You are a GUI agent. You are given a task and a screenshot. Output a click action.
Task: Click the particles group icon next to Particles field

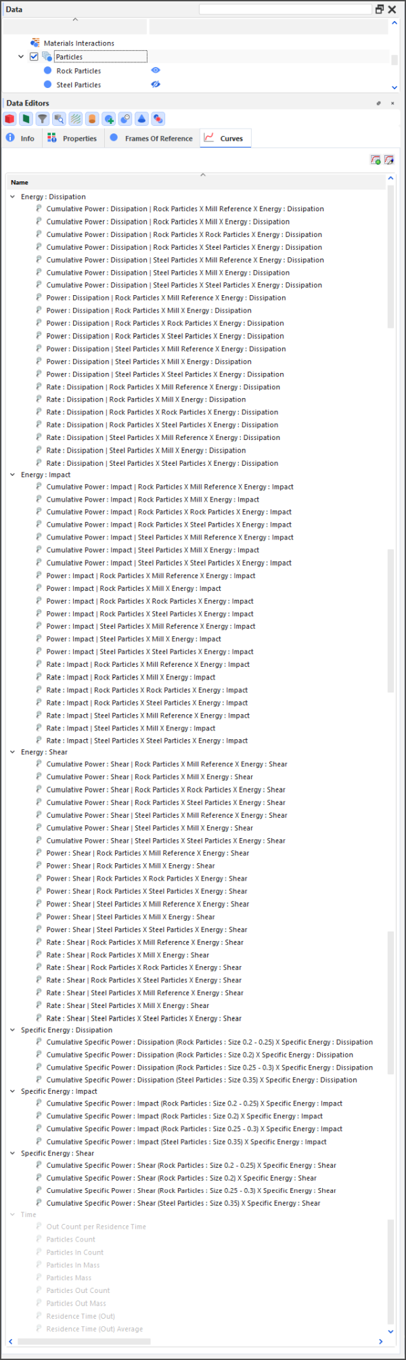(47, 57)
